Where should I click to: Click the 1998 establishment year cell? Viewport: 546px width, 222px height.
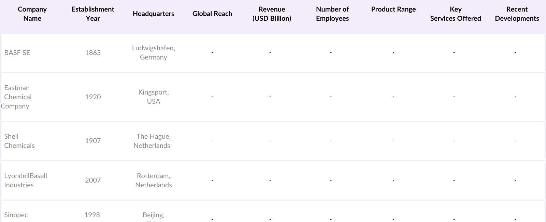click(x=92, y=215)
